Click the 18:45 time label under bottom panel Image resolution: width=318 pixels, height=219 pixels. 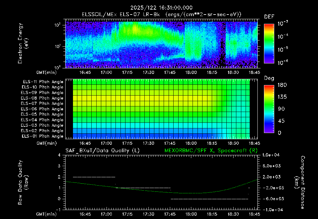[x=254, y=214]
